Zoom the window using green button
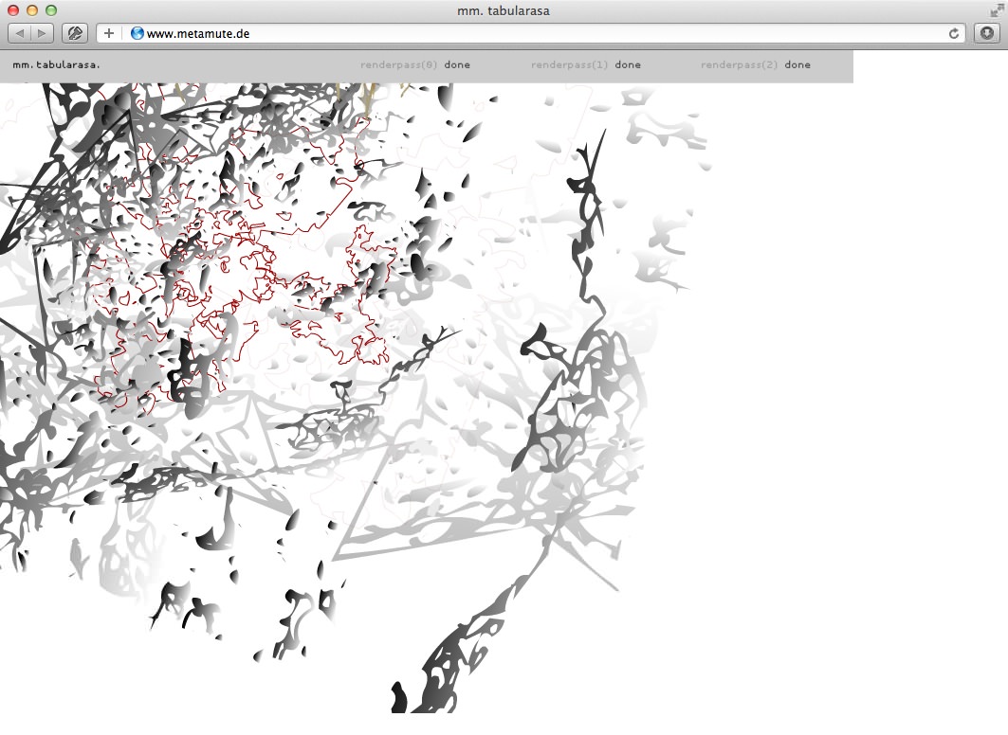1008x735 pixels. click(51, 10)
